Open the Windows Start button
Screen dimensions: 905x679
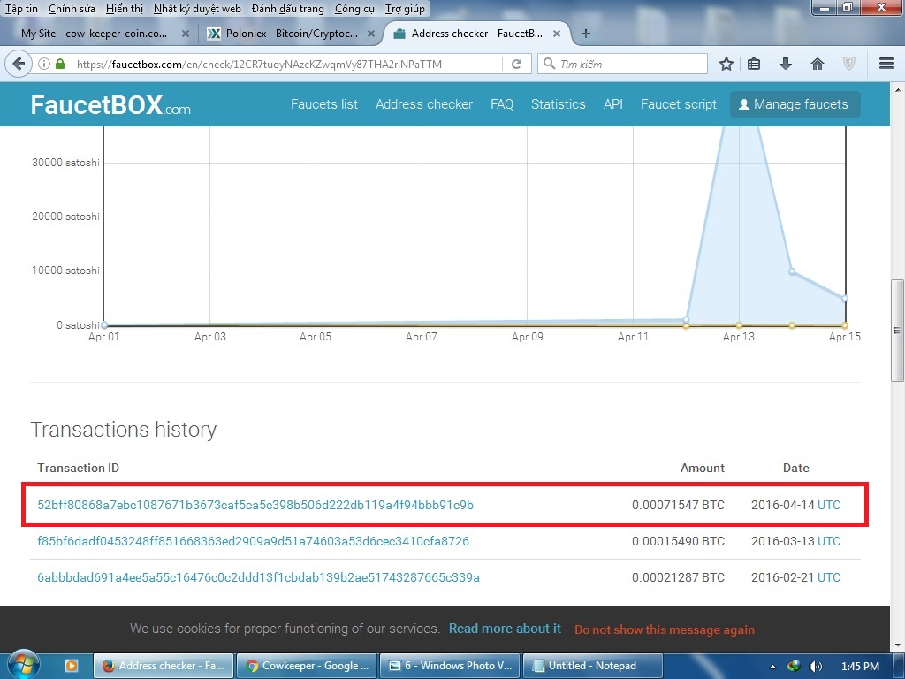22,665
